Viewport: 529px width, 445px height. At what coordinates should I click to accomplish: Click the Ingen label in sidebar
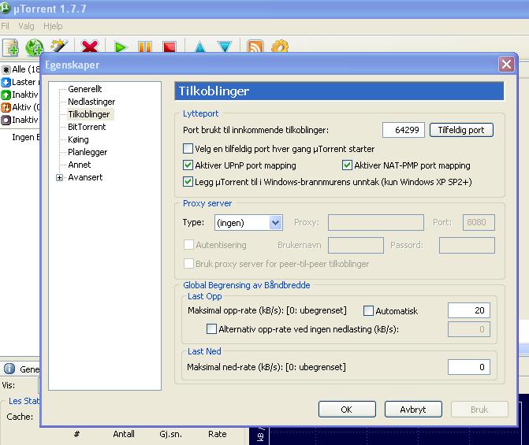coord(26,137)
